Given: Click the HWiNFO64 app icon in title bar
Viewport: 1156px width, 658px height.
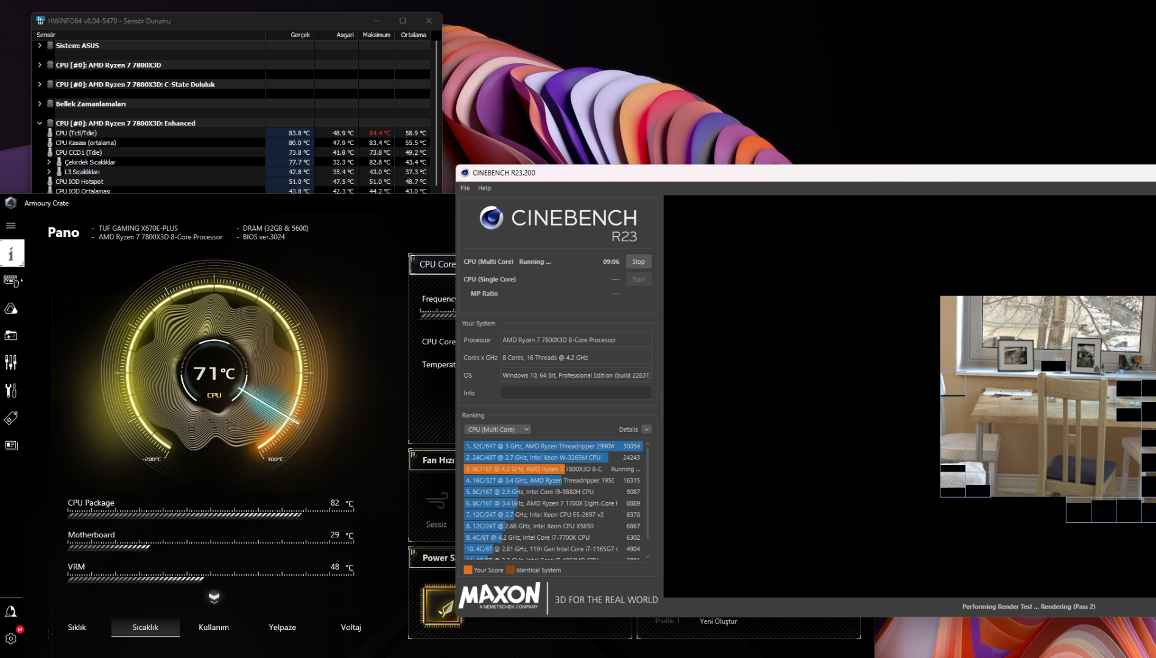Looking at the screenshot, I should click(x=40, y=21).
